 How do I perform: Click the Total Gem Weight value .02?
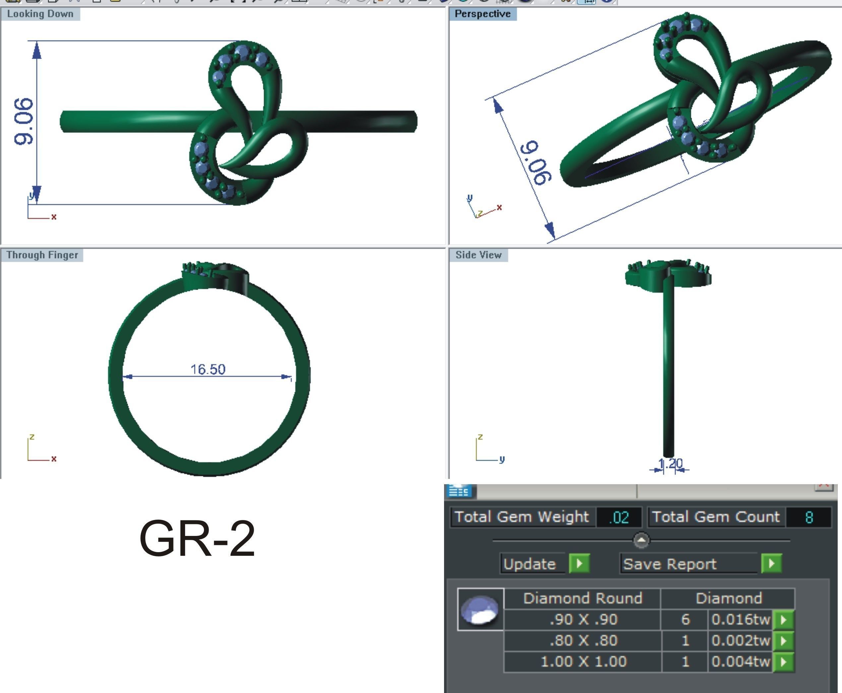[619, 517]
